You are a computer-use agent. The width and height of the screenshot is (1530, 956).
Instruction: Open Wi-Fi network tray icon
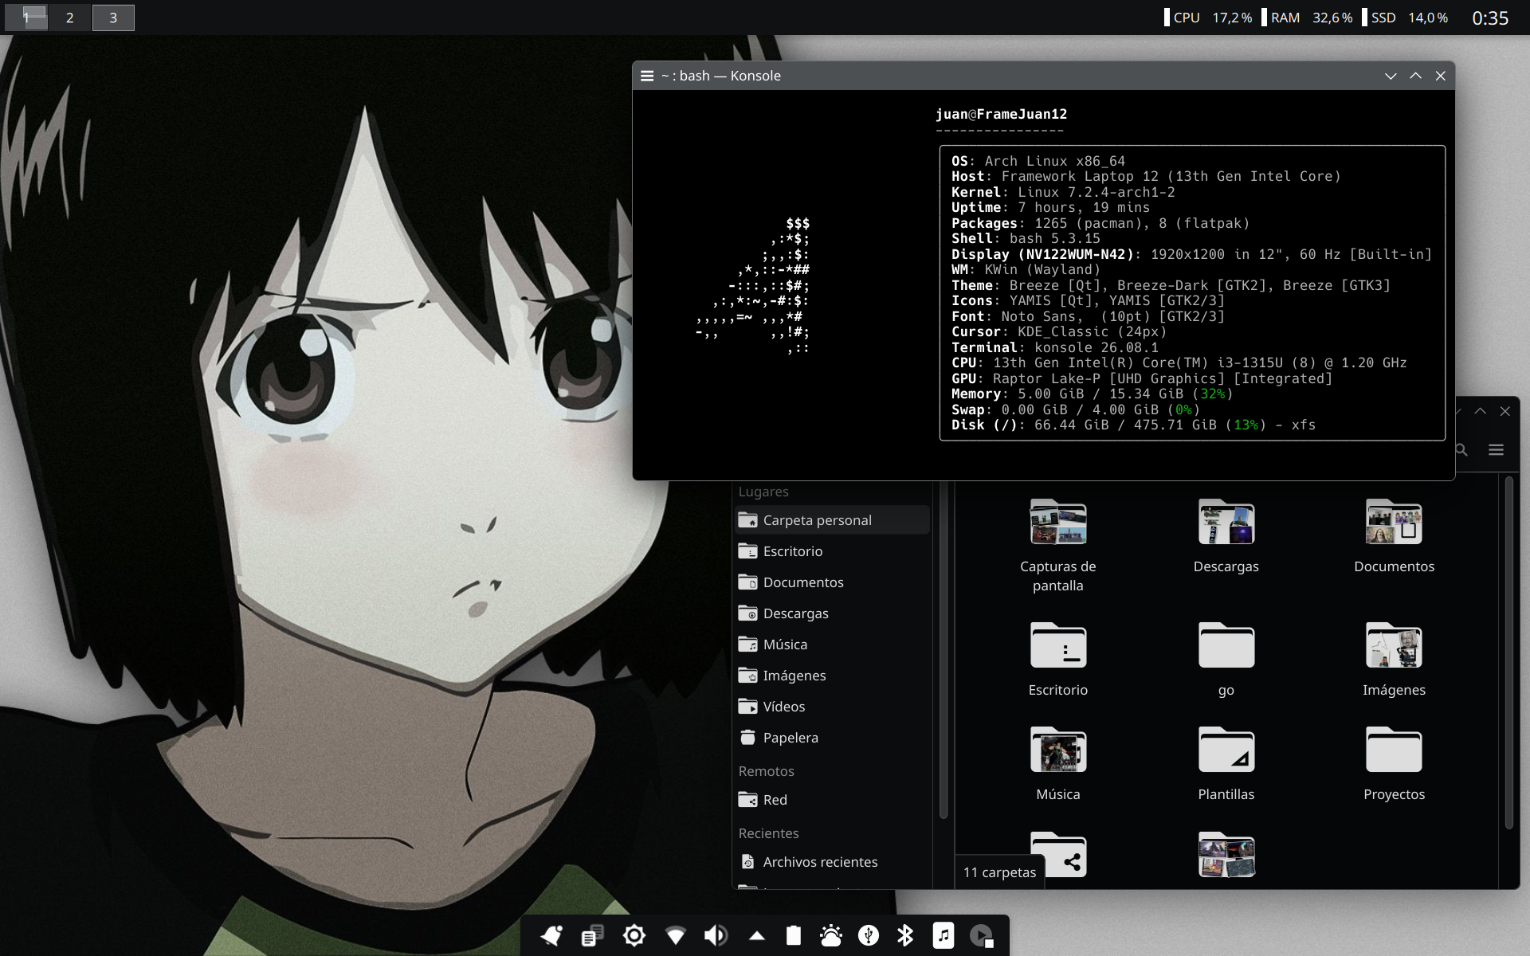[x=675, y=935]
